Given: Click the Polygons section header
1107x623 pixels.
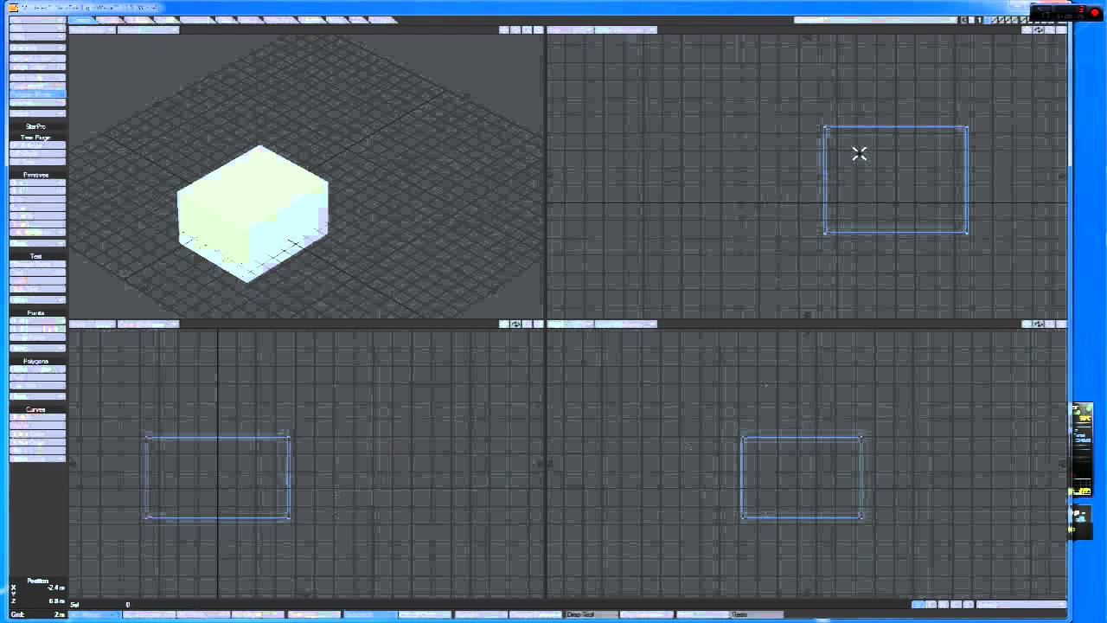Looking at the screenshot, I should point(35,361).
